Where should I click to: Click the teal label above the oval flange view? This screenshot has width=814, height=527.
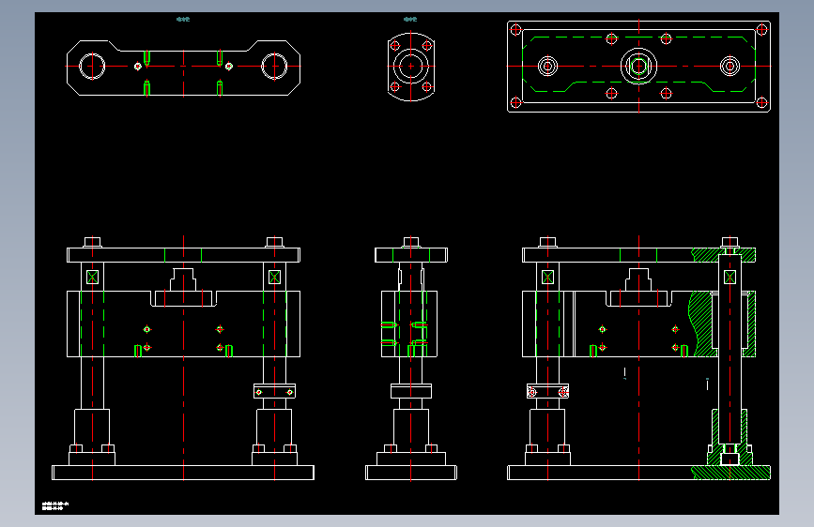point(410,19)
